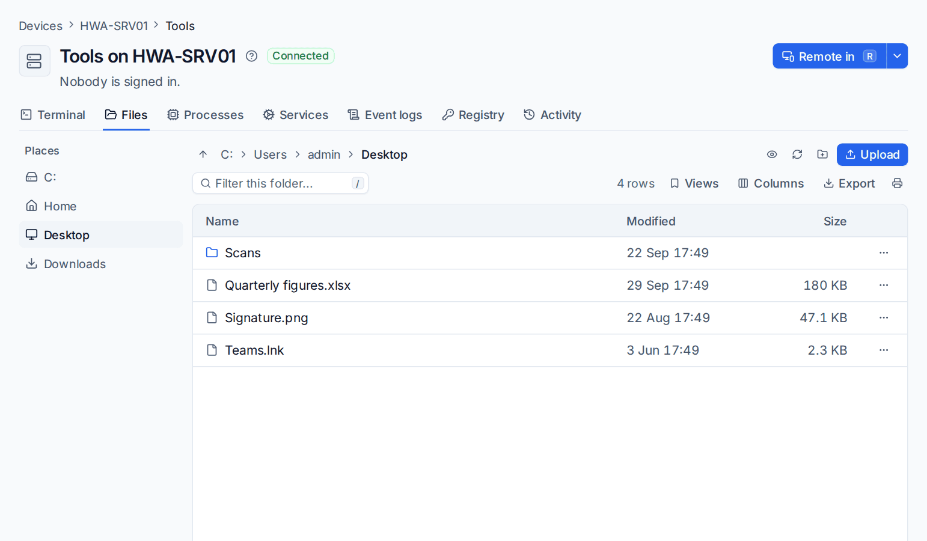The image size is (927, 541).
Task: Open the Views menu
Action: pos(694,183)
